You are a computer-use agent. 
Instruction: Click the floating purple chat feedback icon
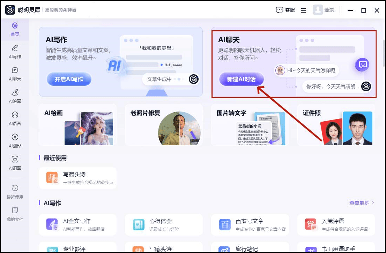[362, 64]
